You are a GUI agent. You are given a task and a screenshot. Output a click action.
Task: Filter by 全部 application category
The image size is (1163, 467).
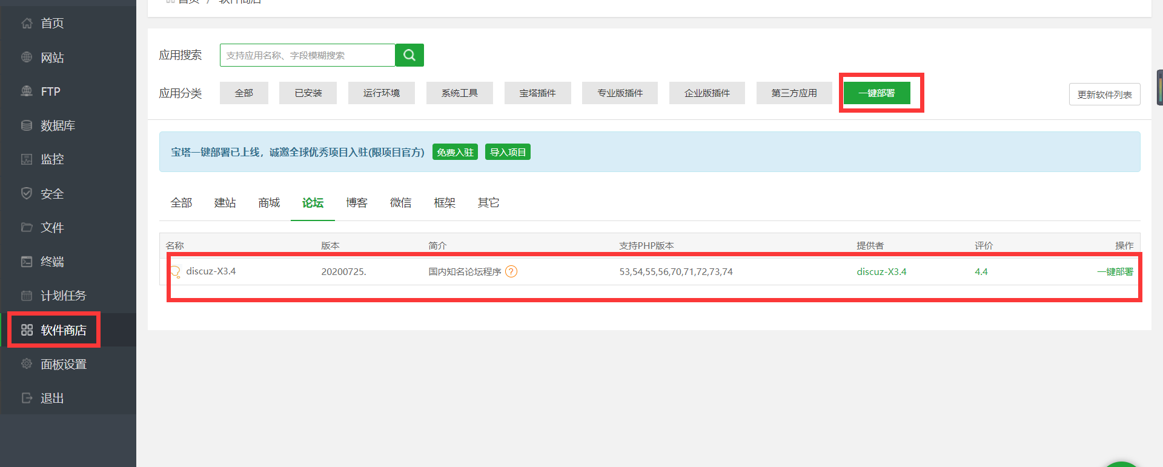244,93
